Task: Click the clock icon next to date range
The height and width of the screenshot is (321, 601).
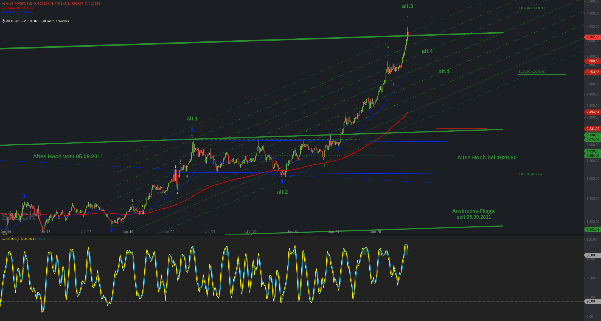Action: [3, 21]
